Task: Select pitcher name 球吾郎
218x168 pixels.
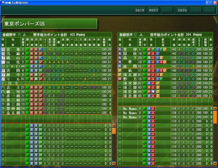Action: [x=130, y=96]
